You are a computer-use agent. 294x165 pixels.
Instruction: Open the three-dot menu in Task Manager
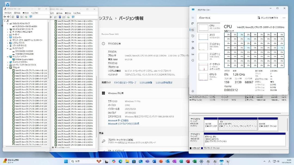point(284,17)
